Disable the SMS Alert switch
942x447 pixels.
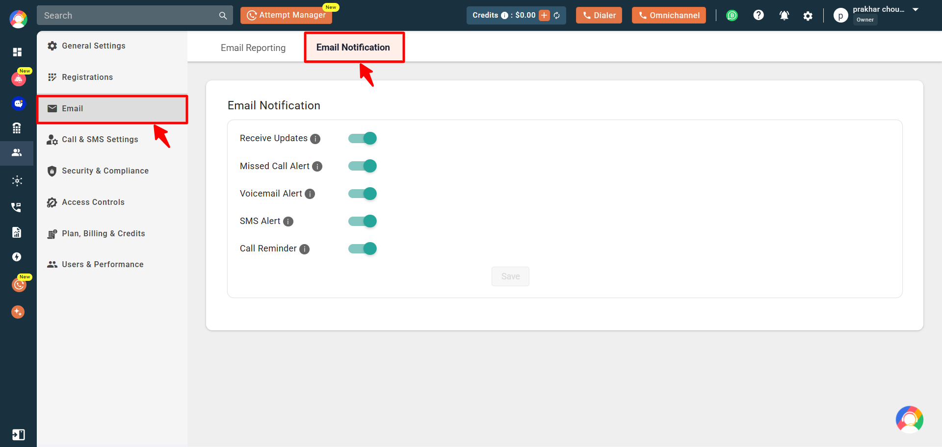pyautogui.click(x=363, y=221)
